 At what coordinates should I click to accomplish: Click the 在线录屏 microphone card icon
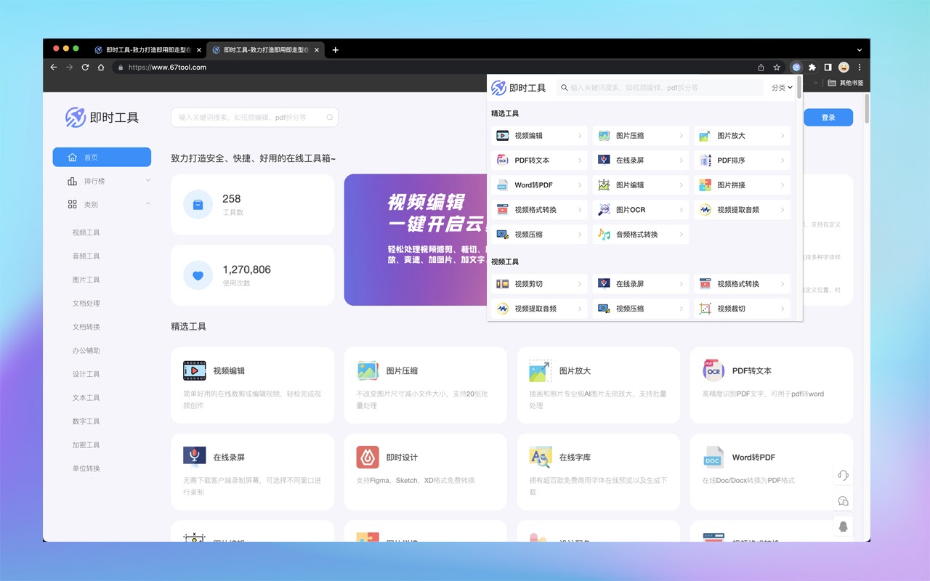(195, 457)
